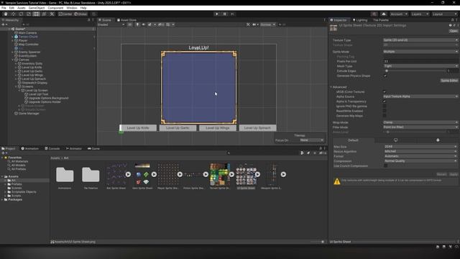This screenshot has height=259, width=460.
Task: Toggle Read/Write Enabled checkbox
Action: point(385,111)
